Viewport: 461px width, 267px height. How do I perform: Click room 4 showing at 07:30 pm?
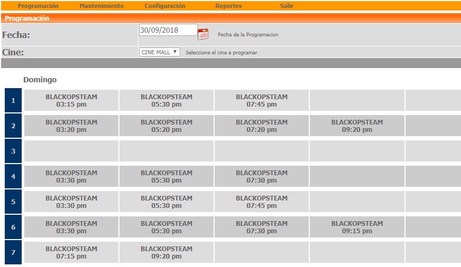point(262,176)
